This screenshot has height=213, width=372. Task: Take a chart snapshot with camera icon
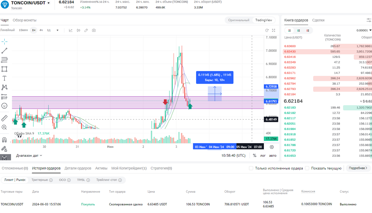pyautogui.click(x=94, y=30)
